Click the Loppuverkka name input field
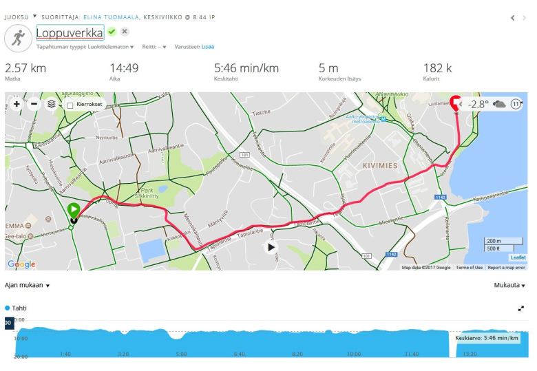This screenshot has width=537, height=371. (x=69, y=32)
